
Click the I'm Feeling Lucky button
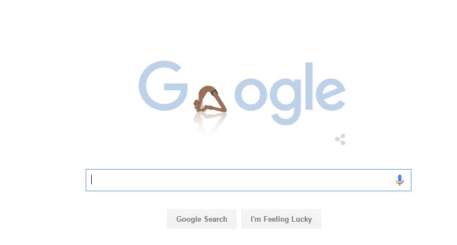point(281,219)
